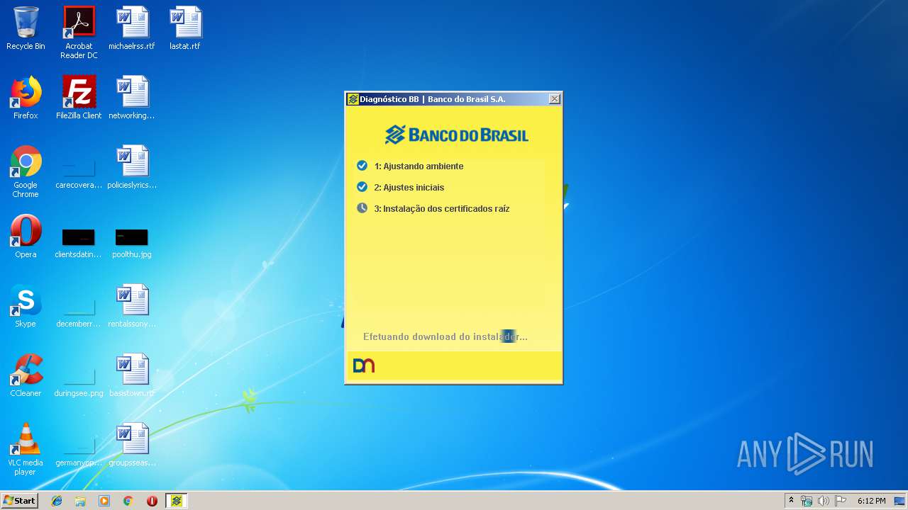Click the DN logo in installer footer
The width and height of the screenshot is (908, 510).
point(364,365)
